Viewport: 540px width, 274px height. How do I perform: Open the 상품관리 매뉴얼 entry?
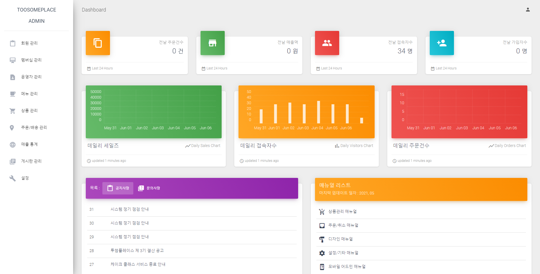pyautogui.click(x=342, y=212)
